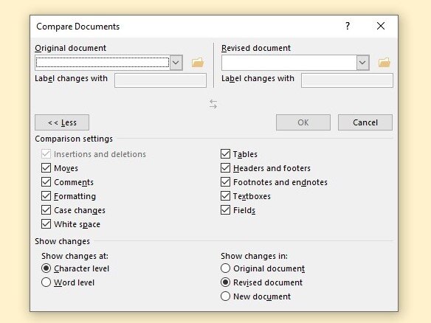The width and height of the screenshot is (431, 323).
Task: Toggle the Case changes checkbox
Action: click(46, 210)
